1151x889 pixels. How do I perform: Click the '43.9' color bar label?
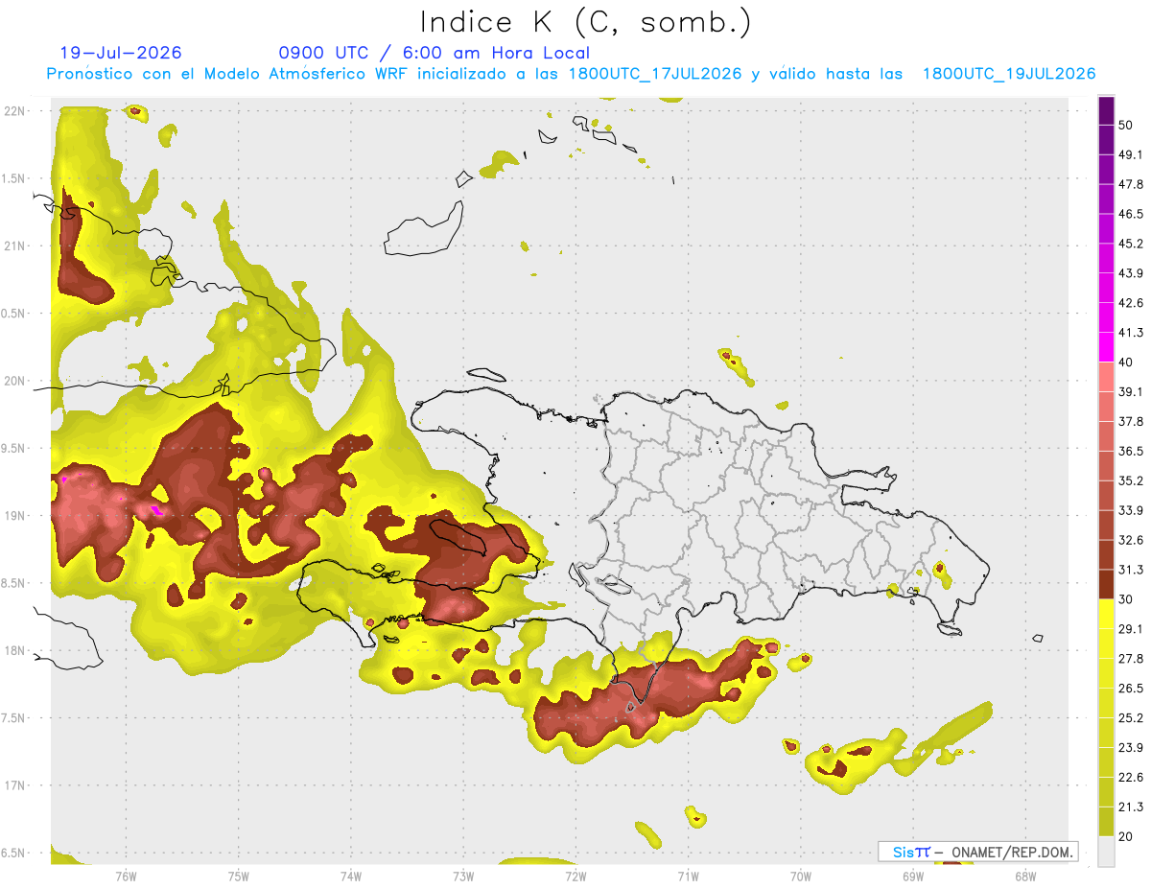[1130, 273]
